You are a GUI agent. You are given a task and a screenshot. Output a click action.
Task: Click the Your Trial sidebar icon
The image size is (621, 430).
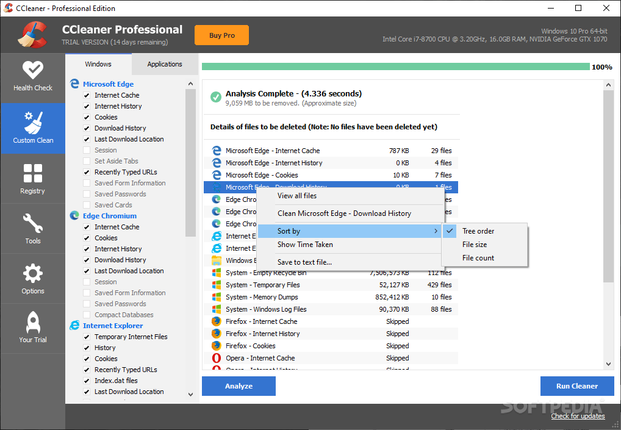[x=33, y=328]
